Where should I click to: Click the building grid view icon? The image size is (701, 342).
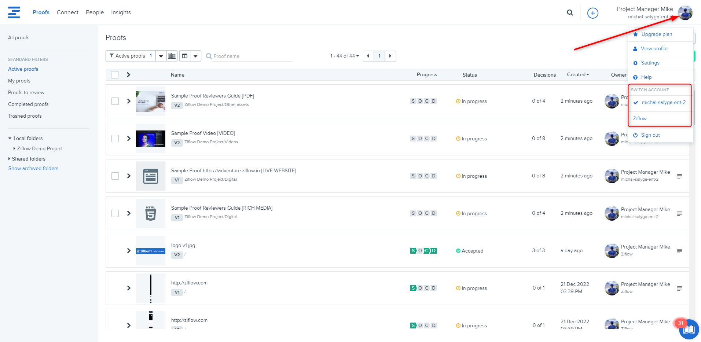[x=172, y=56]
